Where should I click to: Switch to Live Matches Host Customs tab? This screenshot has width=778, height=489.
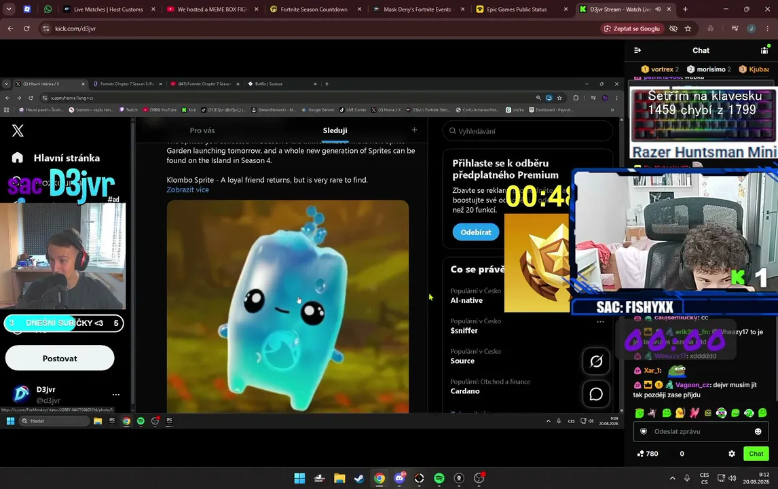point(108,9)
